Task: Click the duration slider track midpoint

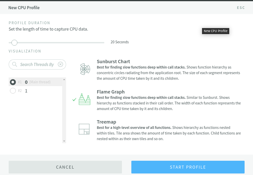Action: [x=57, y=43]
